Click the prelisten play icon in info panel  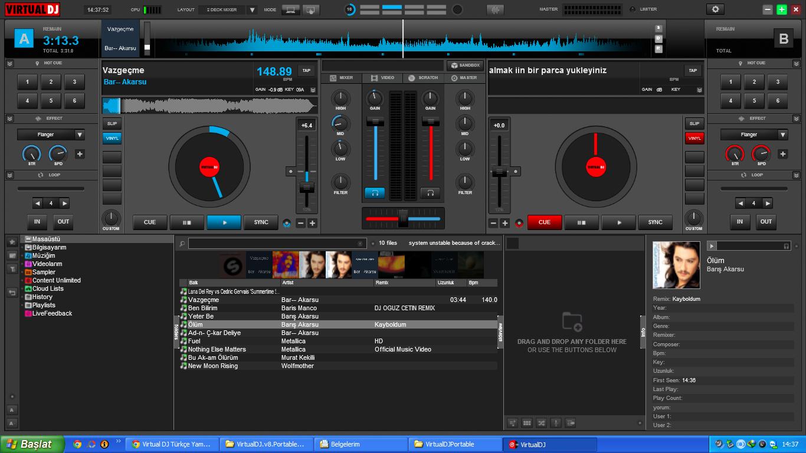pyautogui.click(x=712, y=245)
